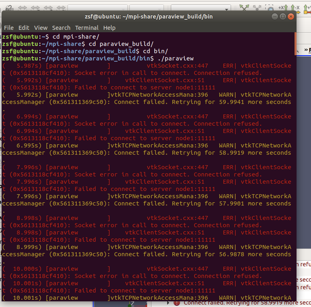Open the terminal's View menu
Screen dimensions: 311x307
tap(41, 28)
